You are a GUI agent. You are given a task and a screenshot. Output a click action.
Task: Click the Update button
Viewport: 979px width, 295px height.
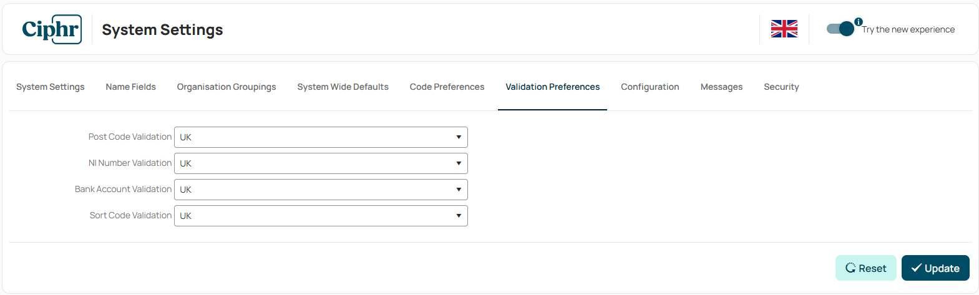pos(935,268)
